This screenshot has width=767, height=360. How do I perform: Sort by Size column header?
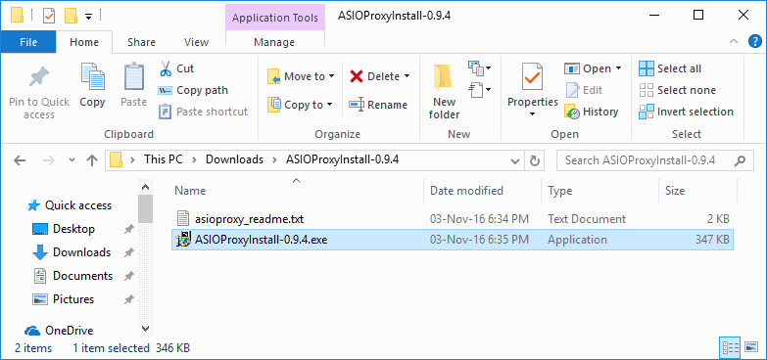(x=698, y=191)
